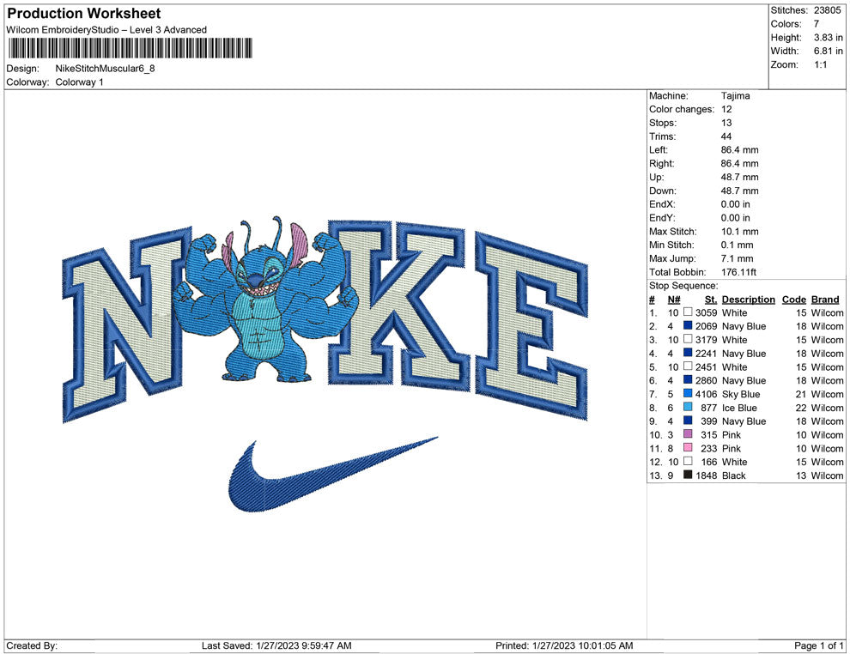This screenshot has height=654, width=850.
Task: Click the Stitch character in the design
Action: [265, 300]
